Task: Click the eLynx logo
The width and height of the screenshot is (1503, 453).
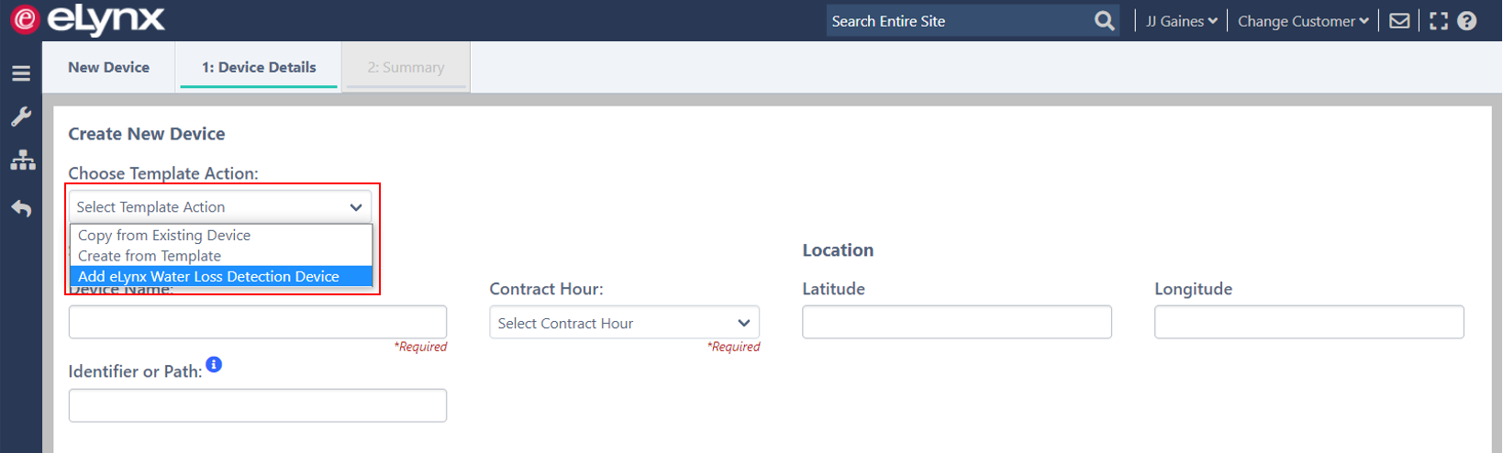Action: point(88,19)
